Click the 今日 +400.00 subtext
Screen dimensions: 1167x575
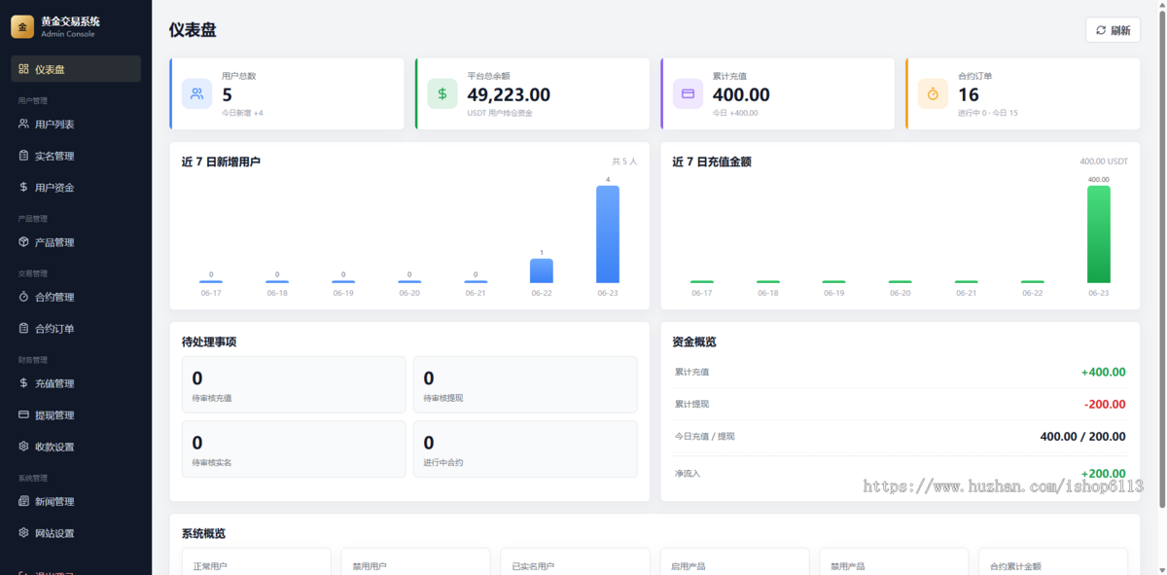[735, 113]
